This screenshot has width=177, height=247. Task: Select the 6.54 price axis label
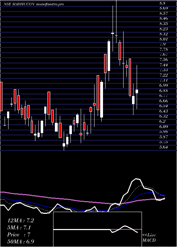coord(164,106)
